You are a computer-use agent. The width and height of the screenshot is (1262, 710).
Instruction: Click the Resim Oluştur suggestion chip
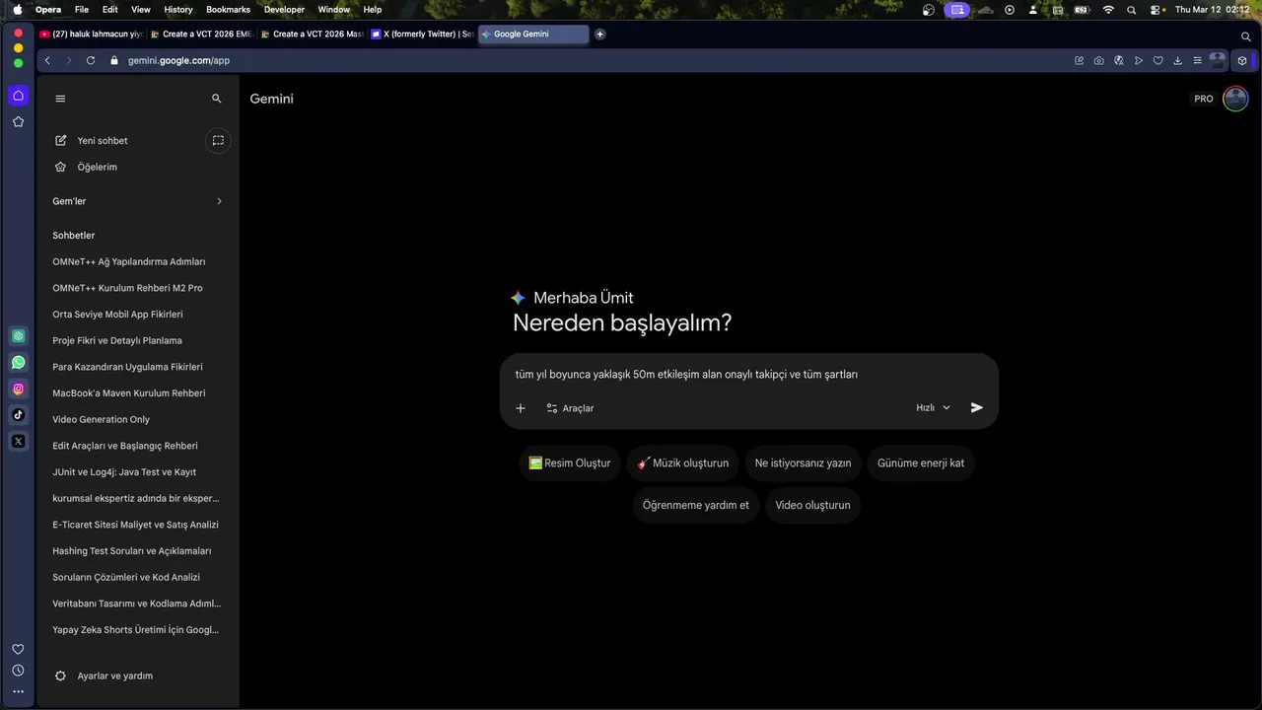pos(570,463)
